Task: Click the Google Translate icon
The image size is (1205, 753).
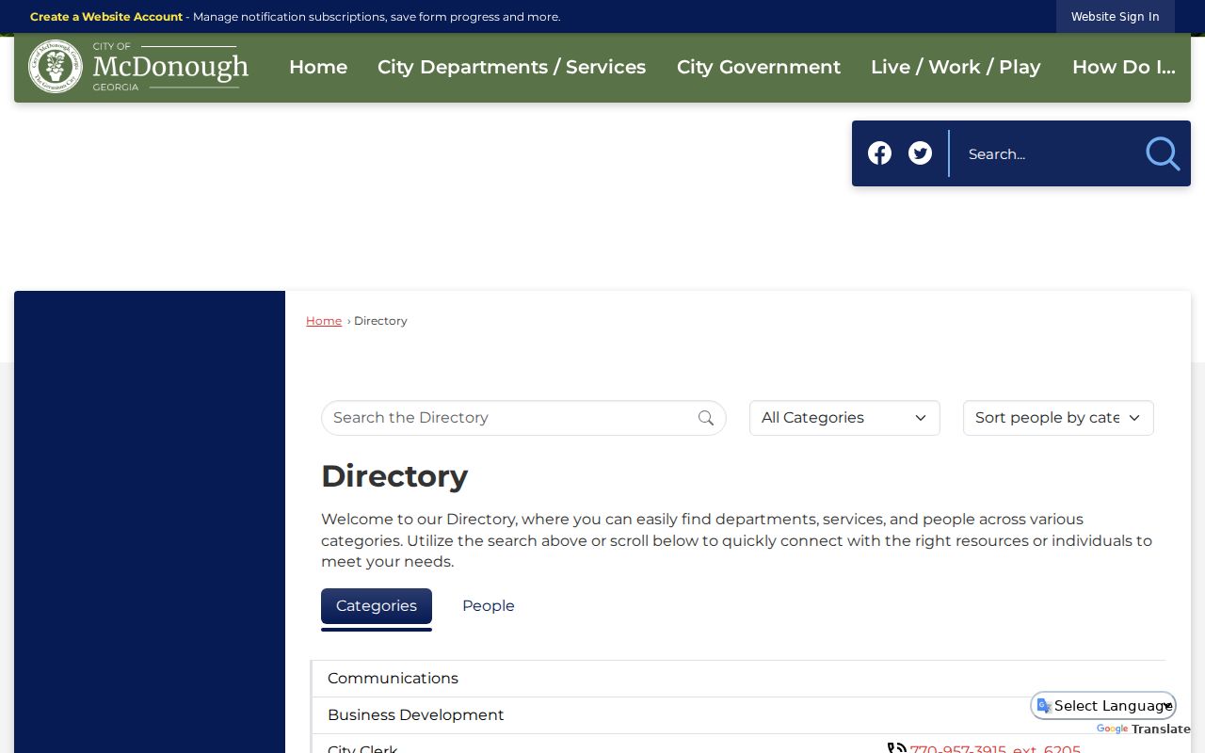Action: coord(1044,706)
